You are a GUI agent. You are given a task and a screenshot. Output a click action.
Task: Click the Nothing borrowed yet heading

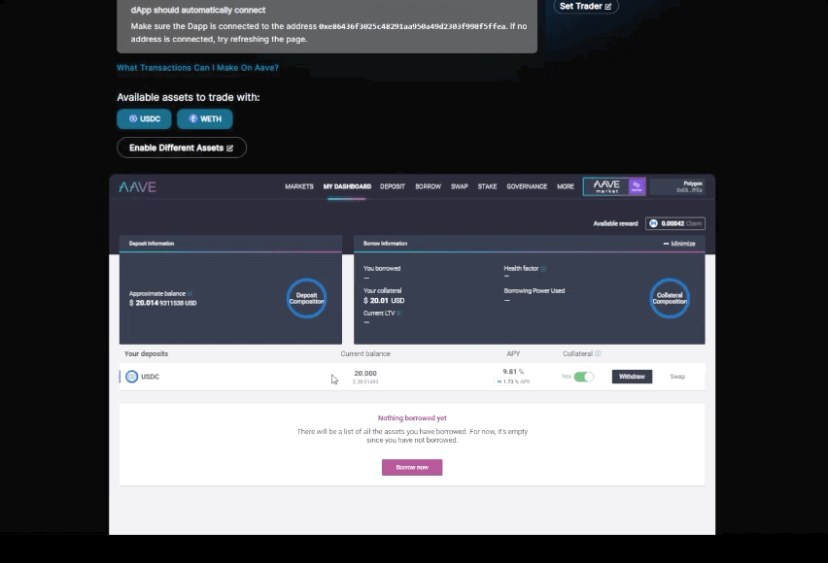[x=412, y=418]
